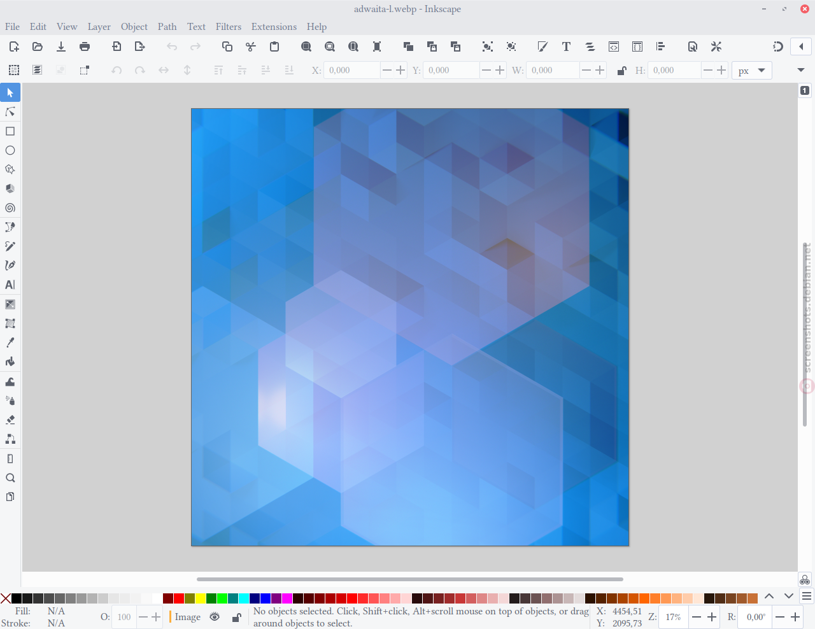The image size is (815, 629).
Task: Select the Eraser tool
Action: point(10,420)
